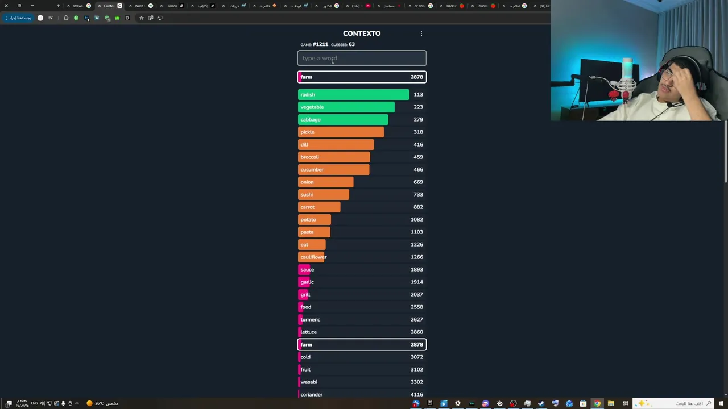Click the green N extension icon
The image size is (728, 409).
(76, 18)
